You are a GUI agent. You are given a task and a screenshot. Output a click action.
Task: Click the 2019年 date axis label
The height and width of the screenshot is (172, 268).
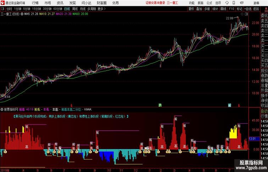click(x=5, y=170)
